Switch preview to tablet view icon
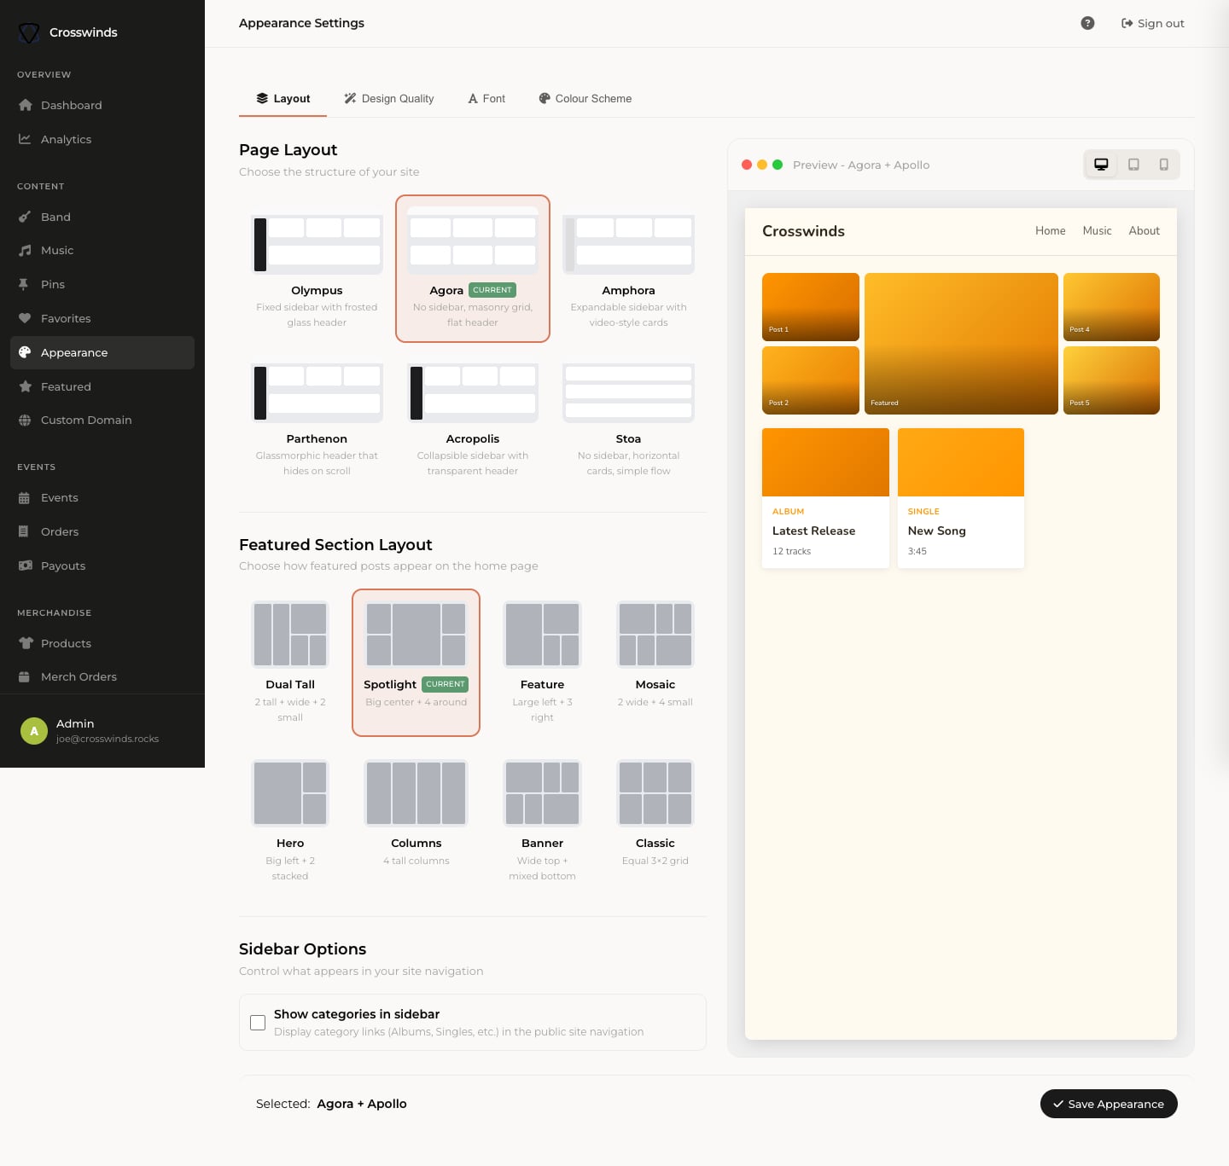 click(x=1133, y=165)
